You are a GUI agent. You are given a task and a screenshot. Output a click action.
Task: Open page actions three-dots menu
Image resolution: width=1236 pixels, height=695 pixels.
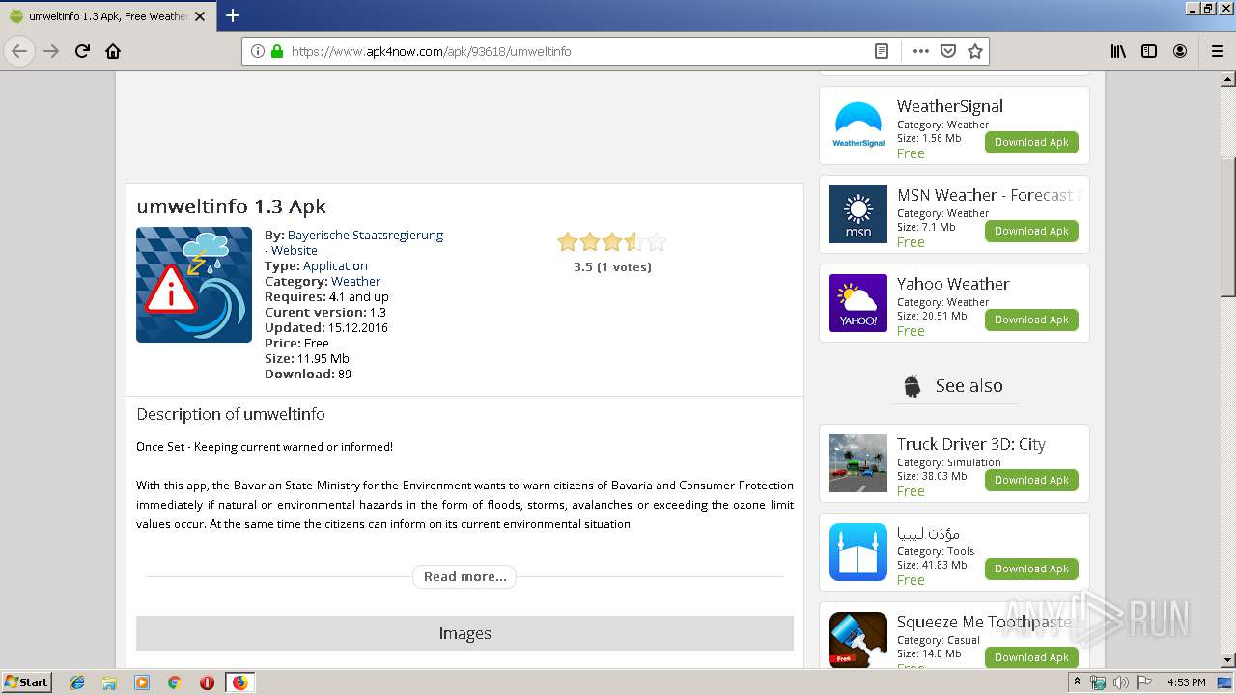[920, 51]
